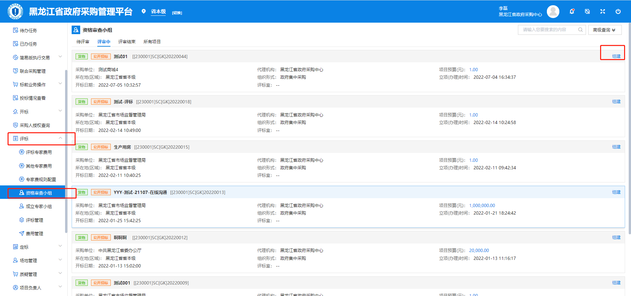Click 组建 for project 测试001
The height and width of the screenshot is (296, 631).
coord(616,283)
